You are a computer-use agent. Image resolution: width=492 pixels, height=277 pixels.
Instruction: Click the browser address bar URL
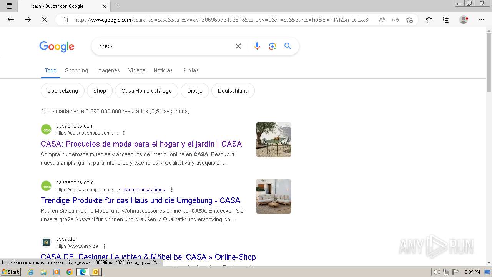click(223, 20)
